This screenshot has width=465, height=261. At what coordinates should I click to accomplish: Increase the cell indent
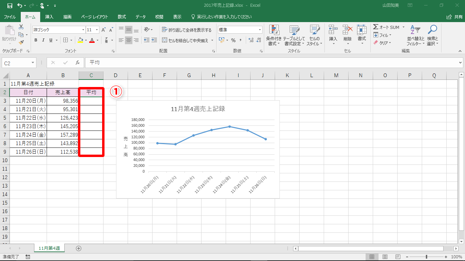(x=155, y=40)
